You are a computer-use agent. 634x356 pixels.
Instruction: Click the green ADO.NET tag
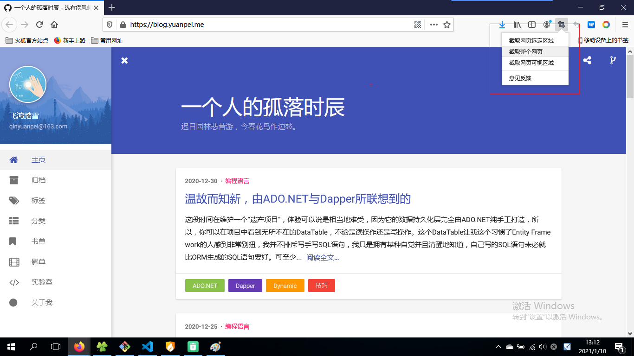205,286
